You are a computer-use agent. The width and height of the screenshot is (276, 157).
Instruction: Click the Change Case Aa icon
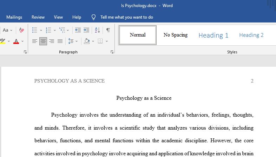point(6,30)
